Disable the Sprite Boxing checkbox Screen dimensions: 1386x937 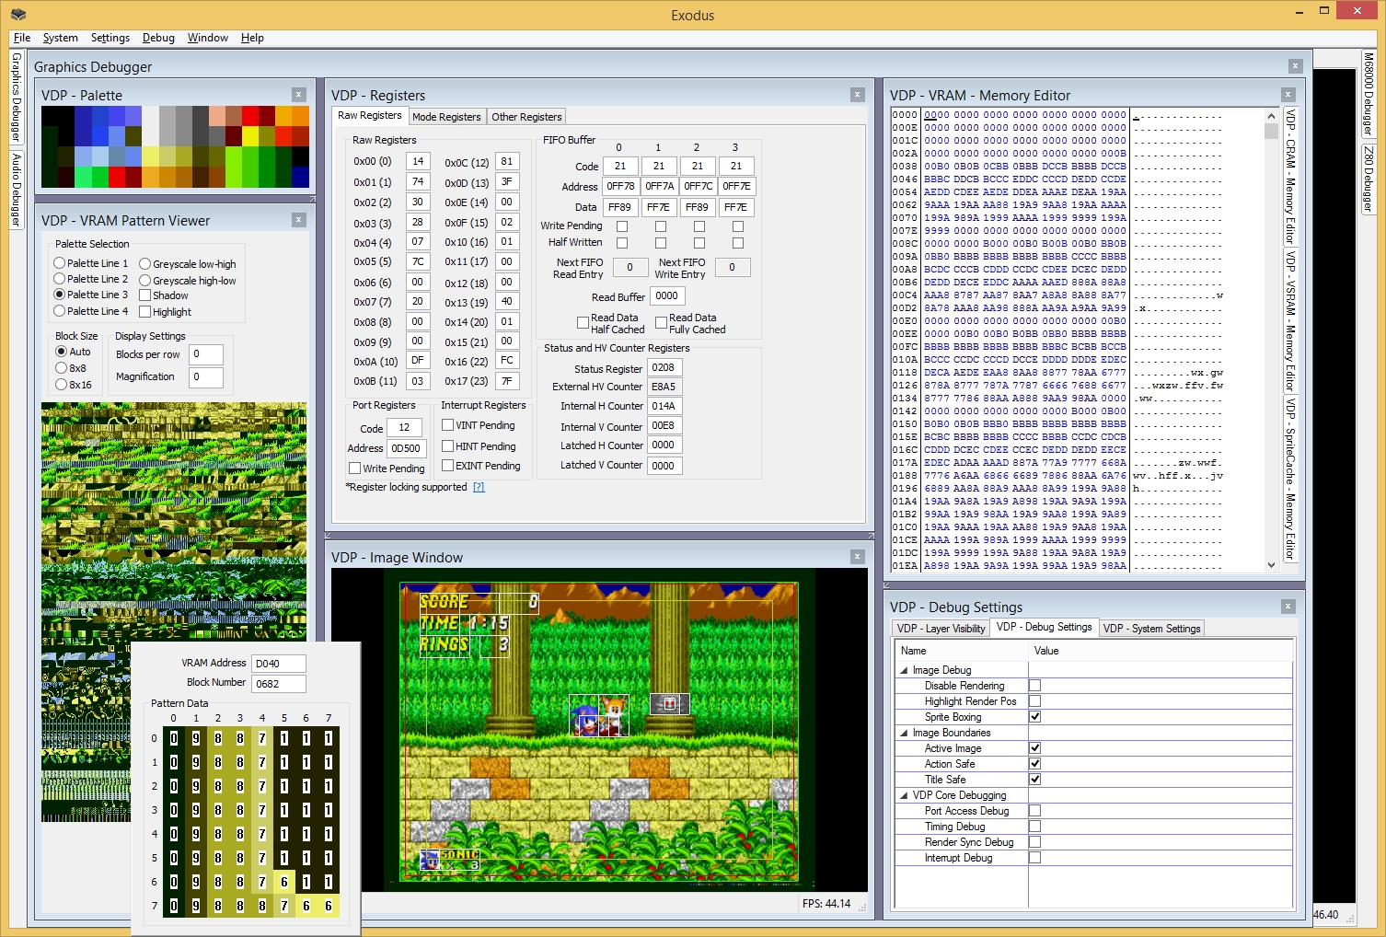click(1034, 717)
